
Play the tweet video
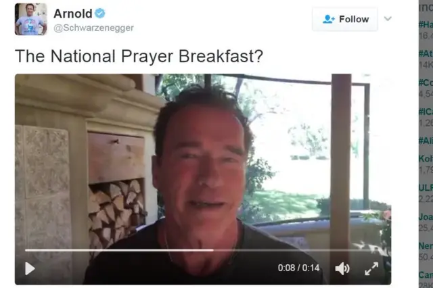click(x=30, y=268)
